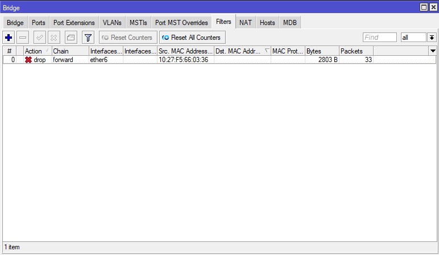Switch to the NAT tab
The height and width of the screenshot is (255, 439).
point(246,23)
